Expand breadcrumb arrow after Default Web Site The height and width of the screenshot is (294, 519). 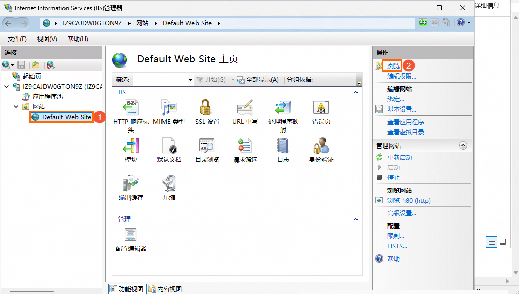click(x=219, y=23)
